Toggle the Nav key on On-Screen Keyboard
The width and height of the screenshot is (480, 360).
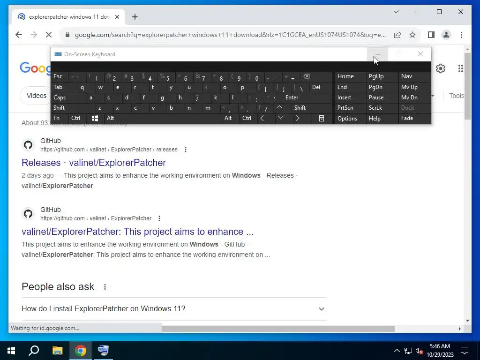(414, 76)
